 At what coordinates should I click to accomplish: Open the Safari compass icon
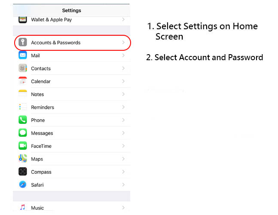click(x=23, y=184)
